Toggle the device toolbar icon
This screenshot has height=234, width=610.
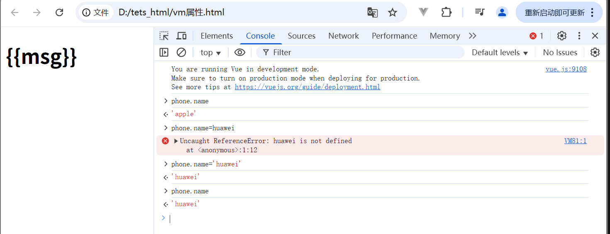click(181, 36)
